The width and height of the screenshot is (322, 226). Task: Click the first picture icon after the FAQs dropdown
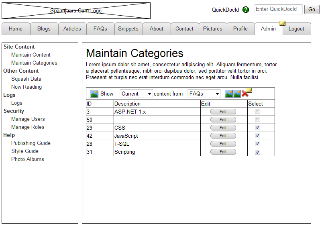[x=228, y=94]
